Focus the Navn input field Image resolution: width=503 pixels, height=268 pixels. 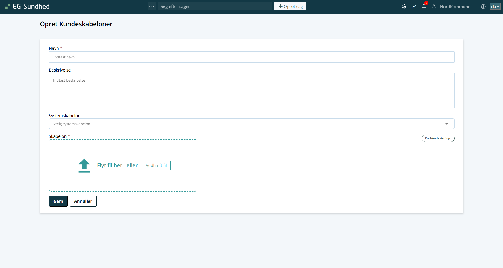click(x=251, y=57)
